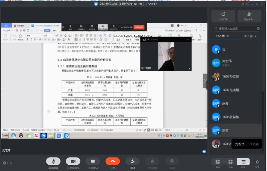The width and height of the screenshot is (267, 171).
Task: Select the 已入会(18) joined tab
Action: [222, 36]
